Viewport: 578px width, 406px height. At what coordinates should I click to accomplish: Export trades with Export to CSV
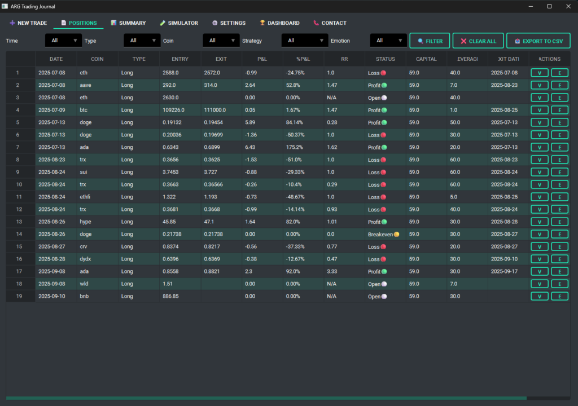[538, 41]
